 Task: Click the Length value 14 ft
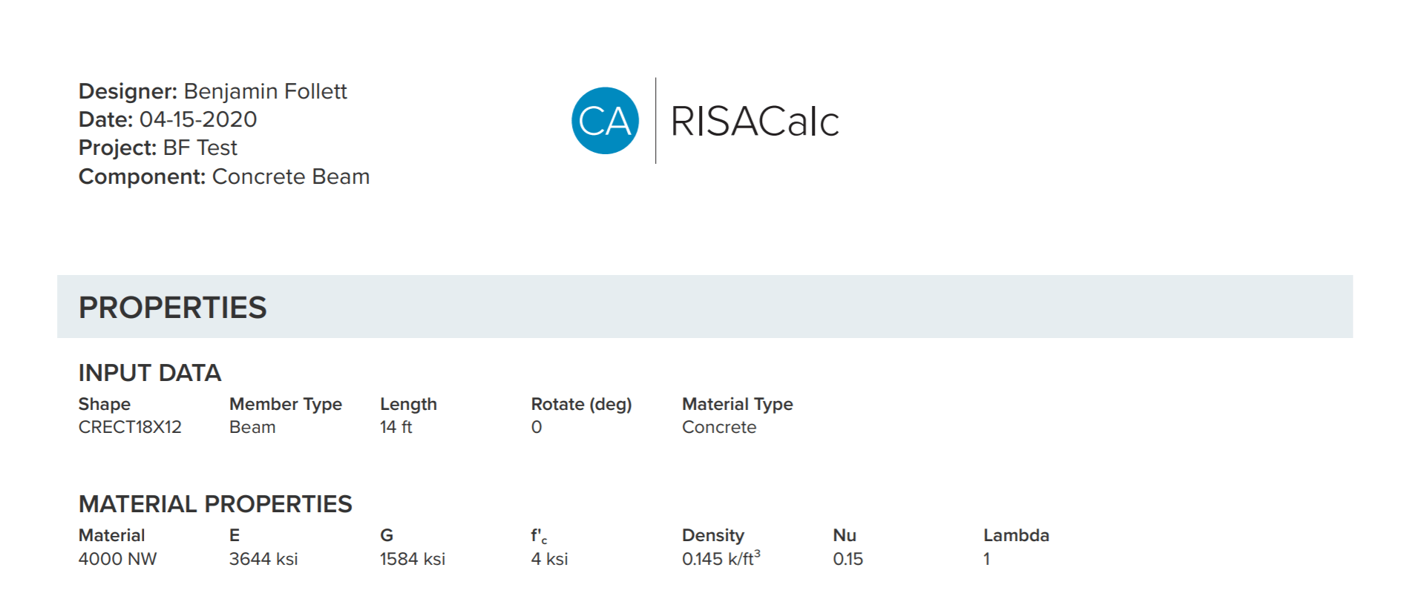[396, 427]
